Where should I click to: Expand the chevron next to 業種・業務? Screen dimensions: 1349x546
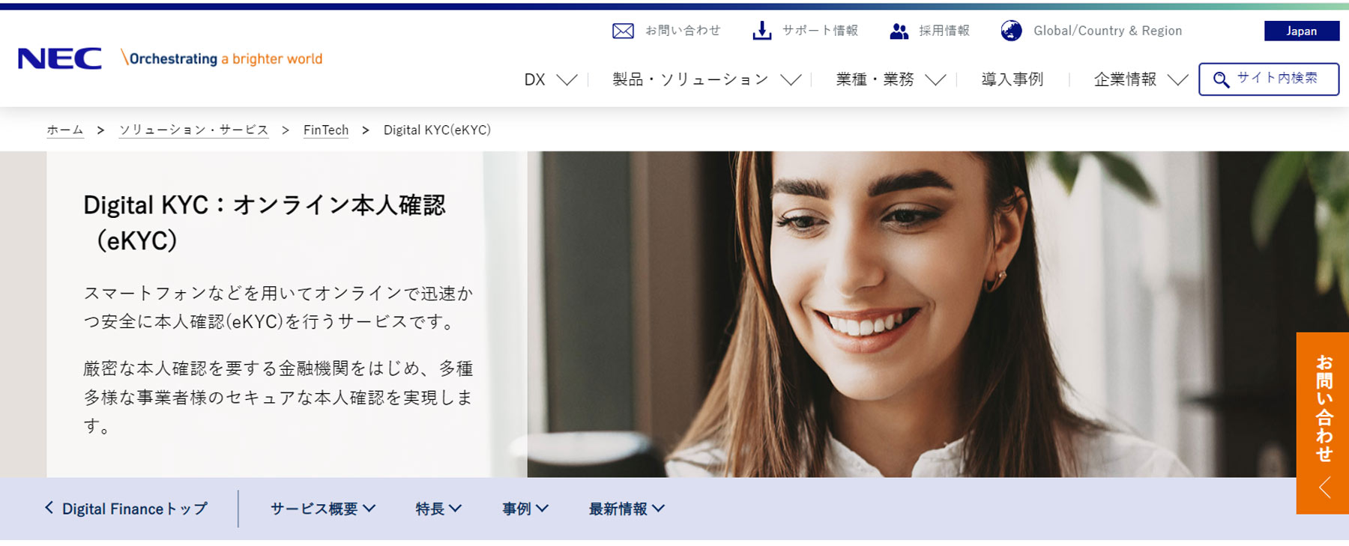click(x=935, y=79)
